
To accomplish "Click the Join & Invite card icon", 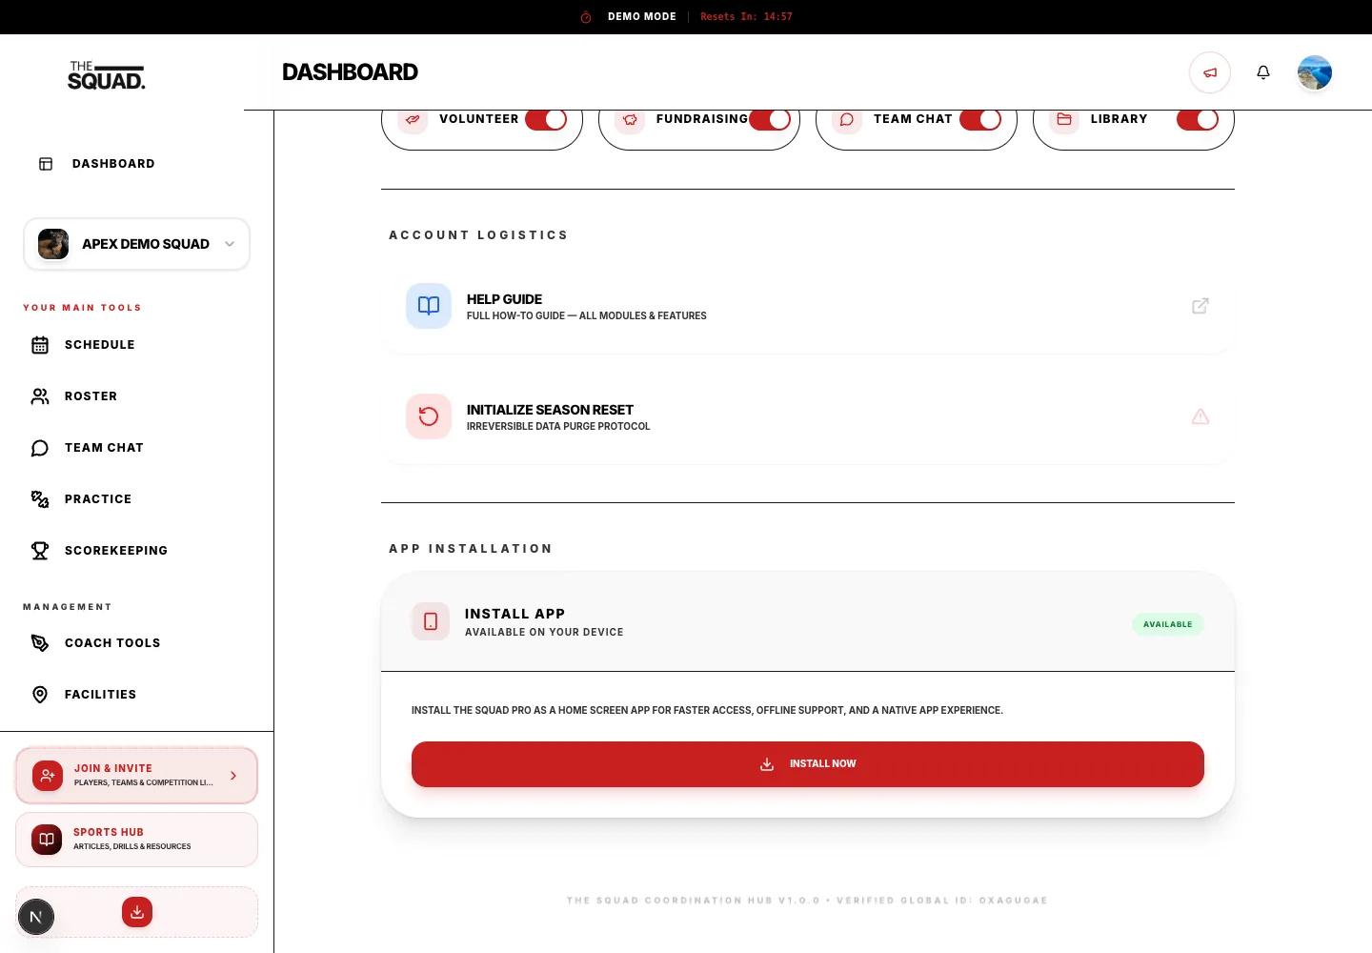I will [x=48, y=776].
